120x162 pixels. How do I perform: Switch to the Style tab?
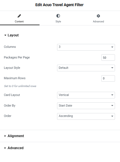[58, 18]
